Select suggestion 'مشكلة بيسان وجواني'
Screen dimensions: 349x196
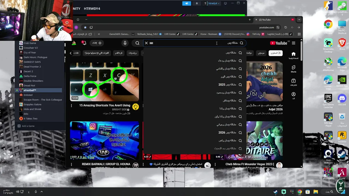[x=195, y=125]
